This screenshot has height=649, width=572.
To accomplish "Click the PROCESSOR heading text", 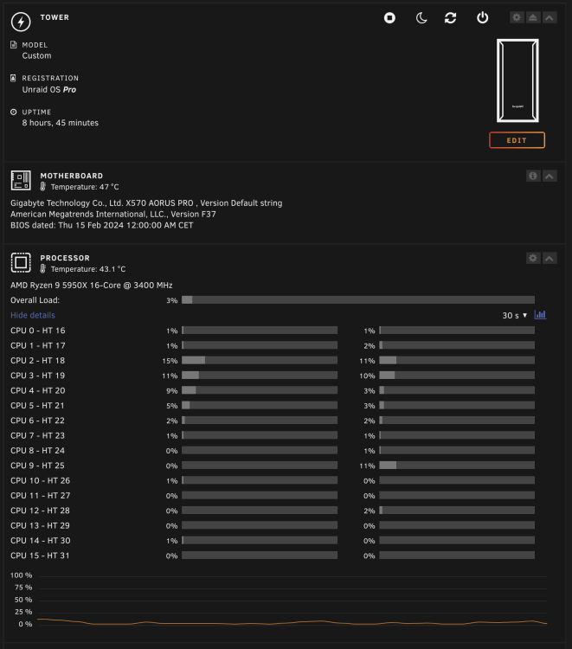I will [65, 258].
